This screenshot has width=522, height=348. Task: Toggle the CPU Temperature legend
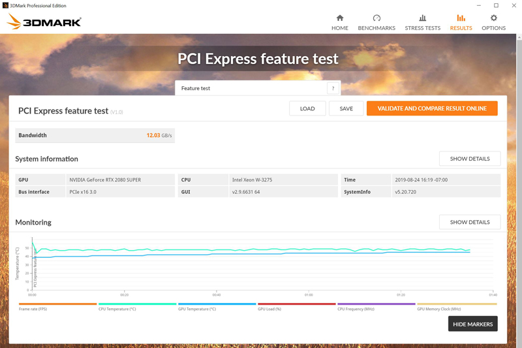[117, 309]
